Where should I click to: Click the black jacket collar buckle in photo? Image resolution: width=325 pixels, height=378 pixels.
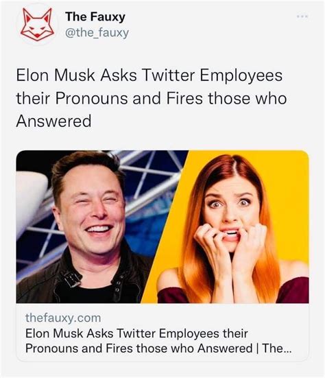72,279
